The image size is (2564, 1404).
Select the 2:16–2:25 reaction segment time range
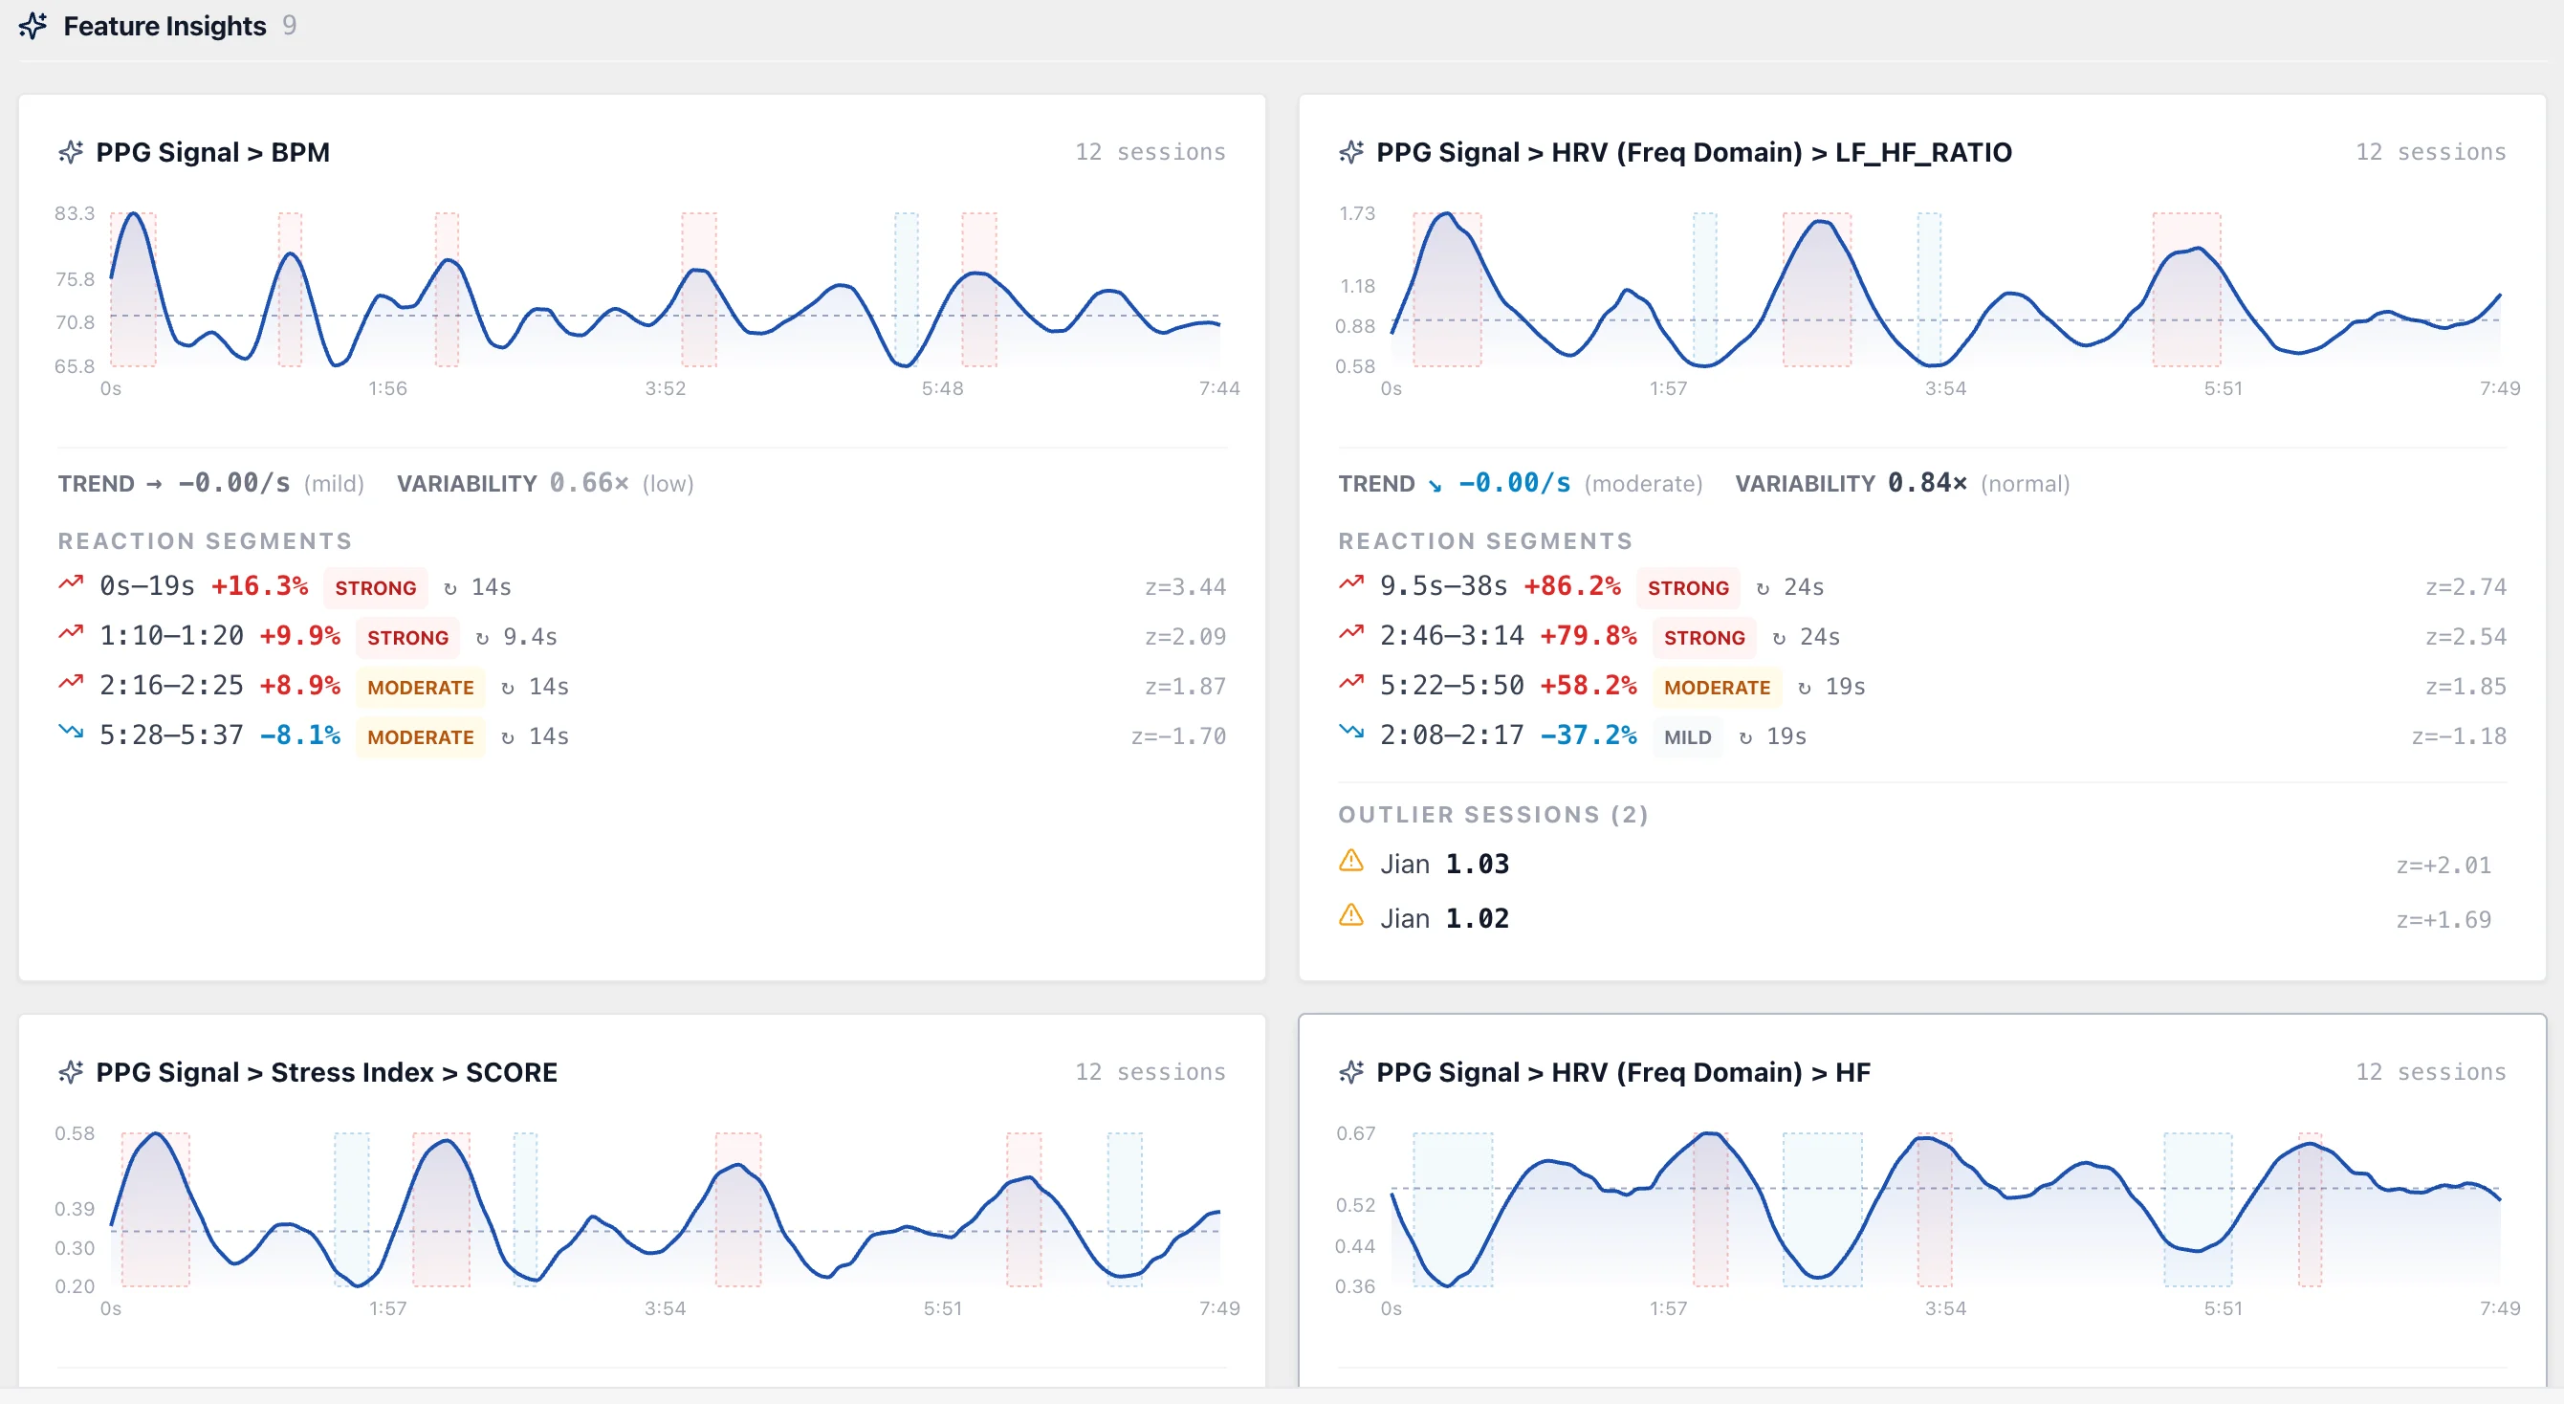tap(171, 686)
